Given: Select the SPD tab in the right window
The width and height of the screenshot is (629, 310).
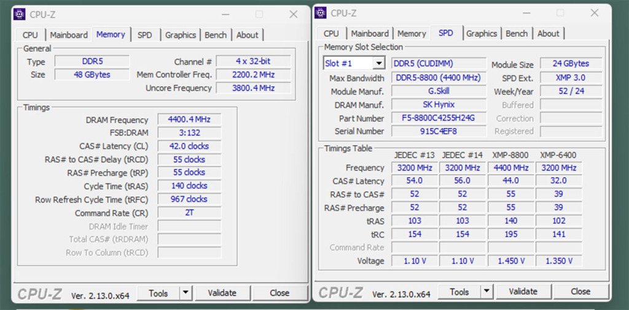Looking at the screenshot, I should tap(446, 33).
